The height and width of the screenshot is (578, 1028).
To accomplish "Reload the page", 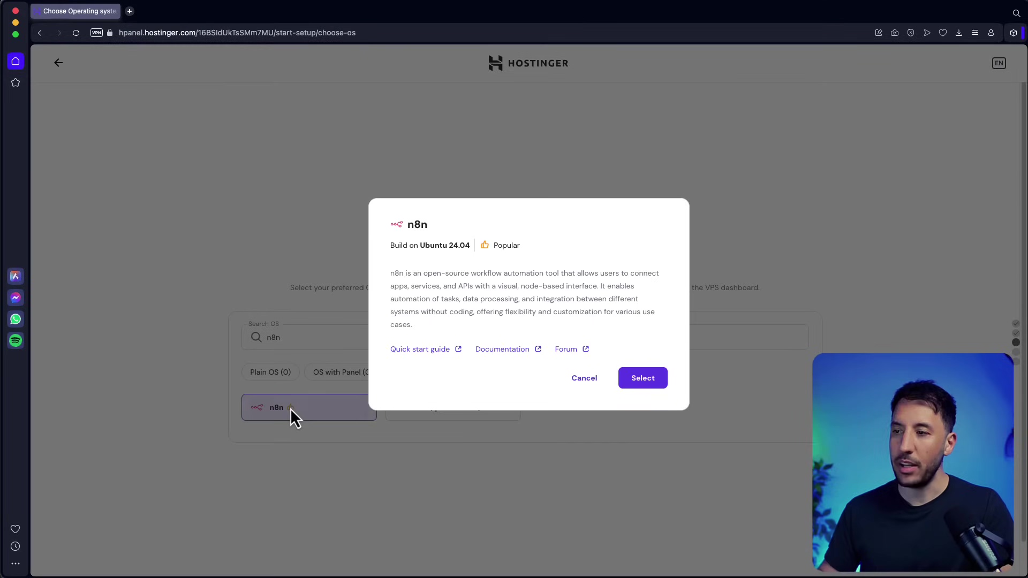I will [76, 33].
